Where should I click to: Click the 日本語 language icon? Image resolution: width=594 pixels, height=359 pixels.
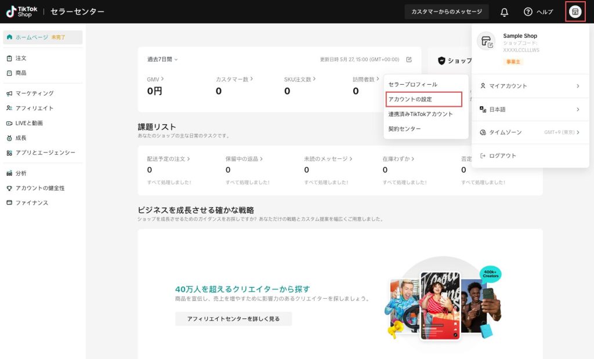point(483,110)
